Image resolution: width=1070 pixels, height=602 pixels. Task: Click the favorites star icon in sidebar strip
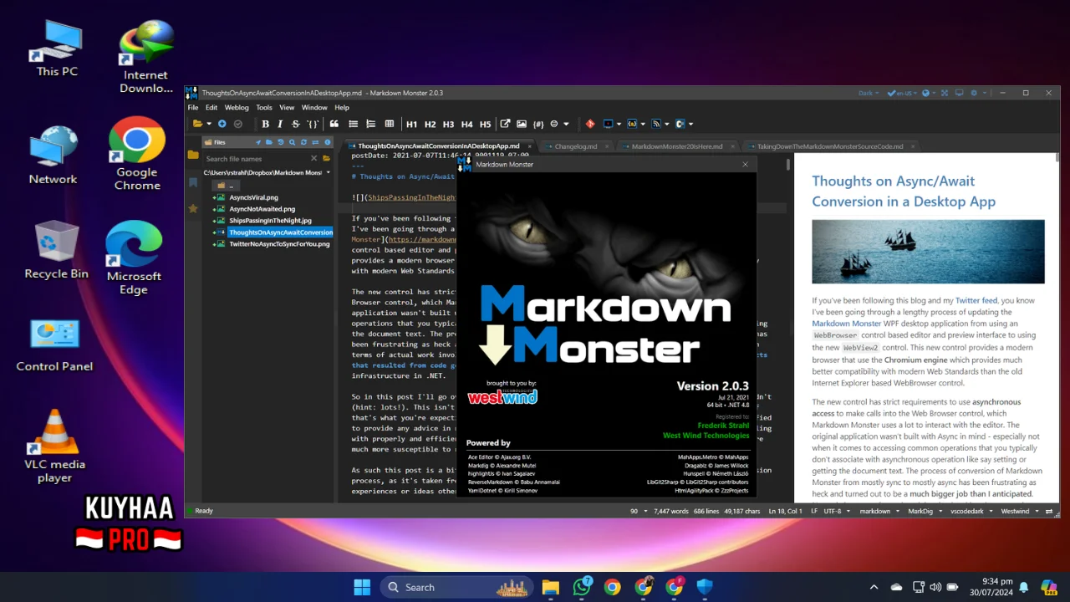pos(193,208)
